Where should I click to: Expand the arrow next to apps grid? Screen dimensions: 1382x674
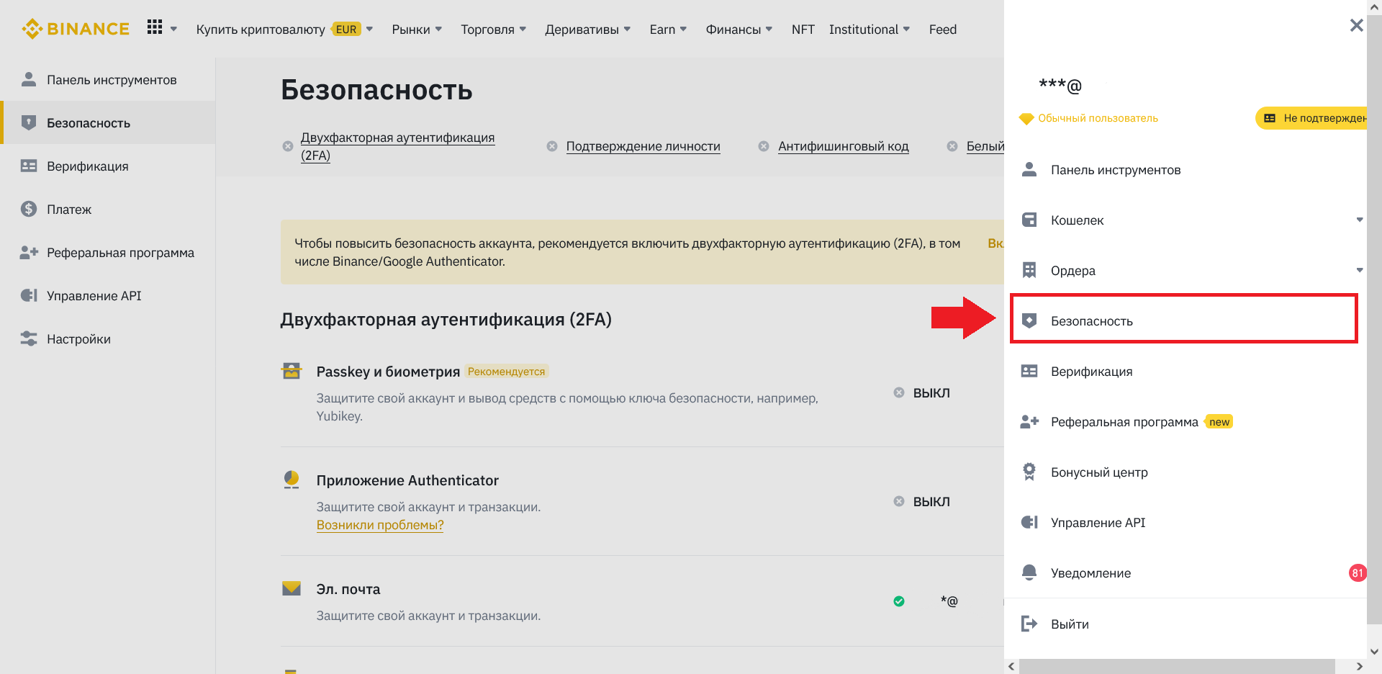173,30
